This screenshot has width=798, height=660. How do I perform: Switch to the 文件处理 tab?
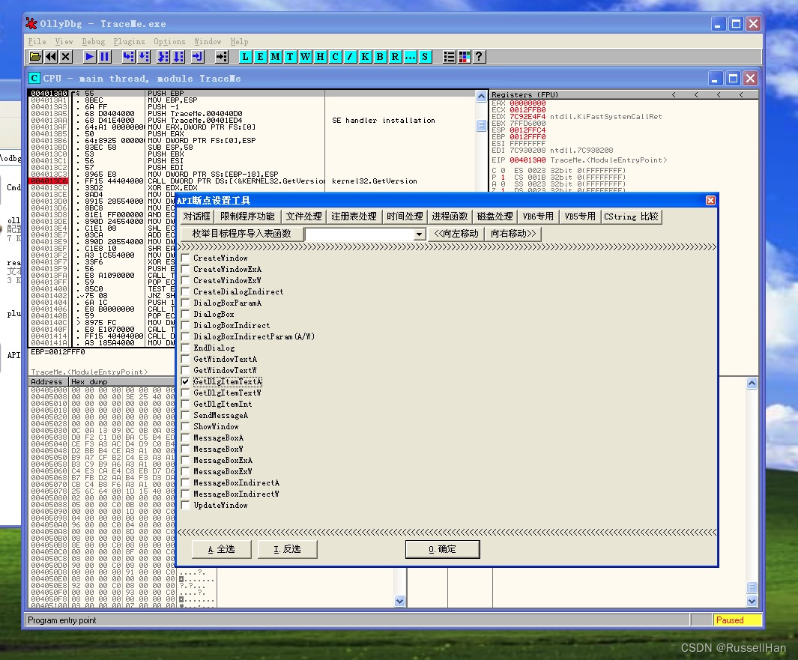303,217
